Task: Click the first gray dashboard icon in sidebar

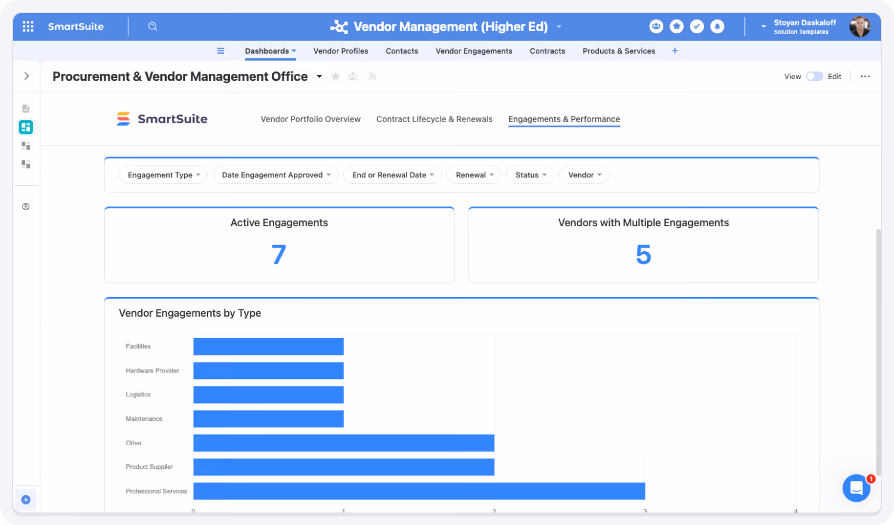Action: click(26, 145)
